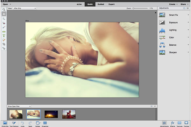Show the Effects (fx) panel
The image size is (191, 127).
tap(173, 124)
